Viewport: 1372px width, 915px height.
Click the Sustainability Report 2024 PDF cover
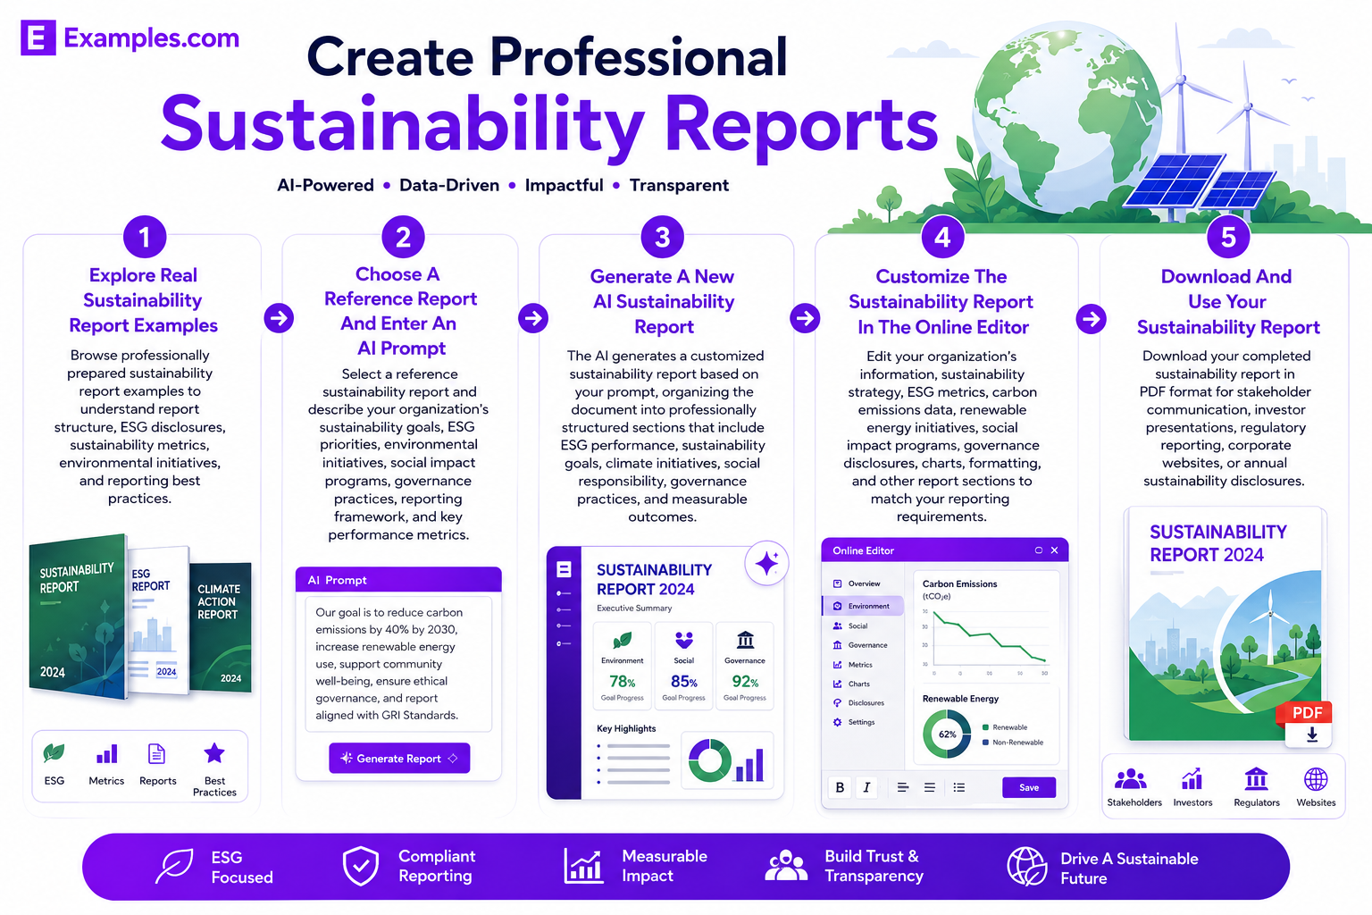coord(1225,624)
